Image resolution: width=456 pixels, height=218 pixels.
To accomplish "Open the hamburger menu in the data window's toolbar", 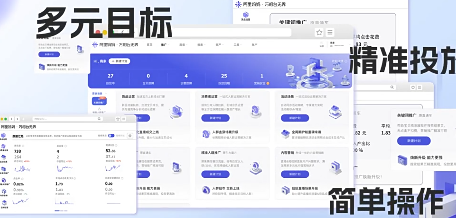I will tap(123, 119).
